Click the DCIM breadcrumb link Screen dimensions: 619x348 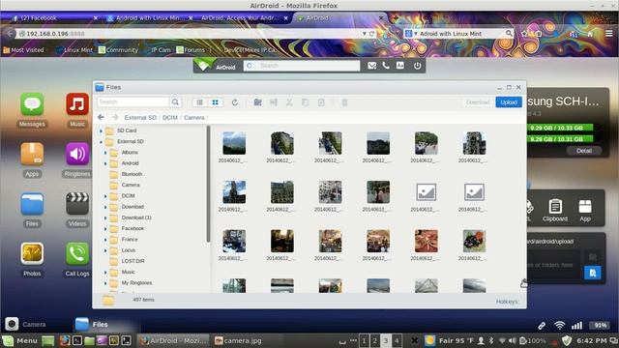pos(170,118)
